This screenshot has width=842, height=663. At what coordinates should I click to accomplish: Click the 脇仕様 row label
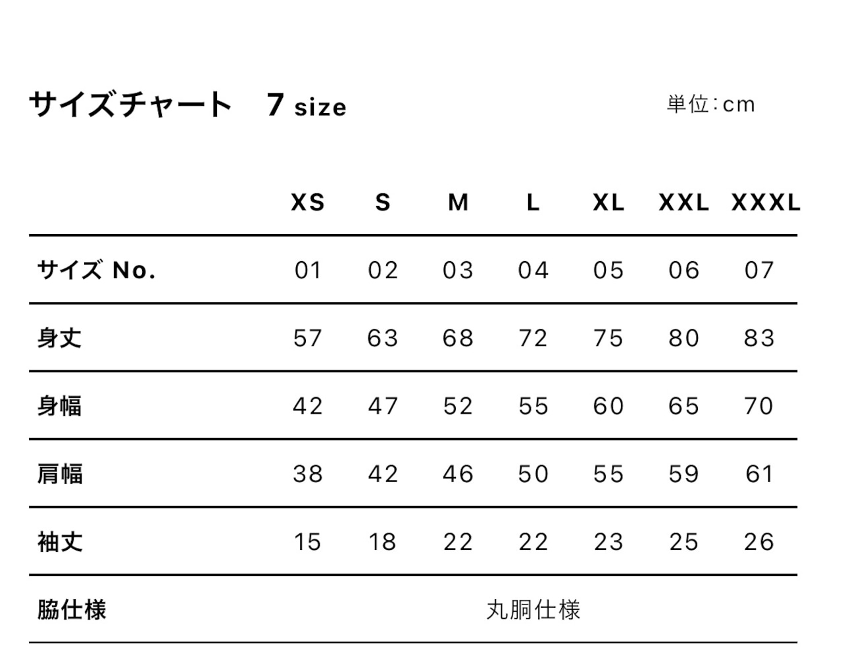(71, 610)
